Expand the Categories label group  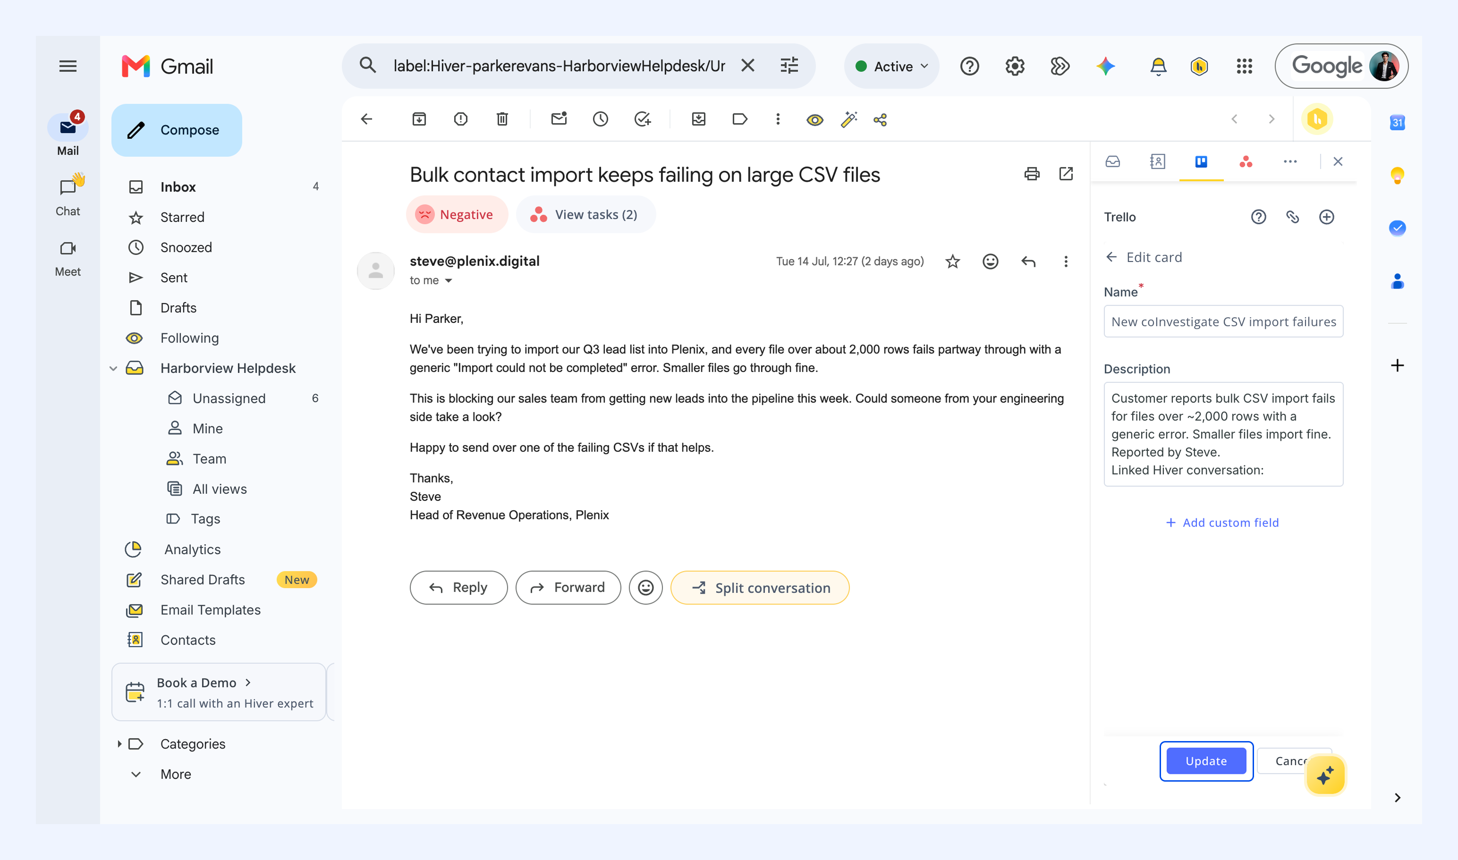119,744
